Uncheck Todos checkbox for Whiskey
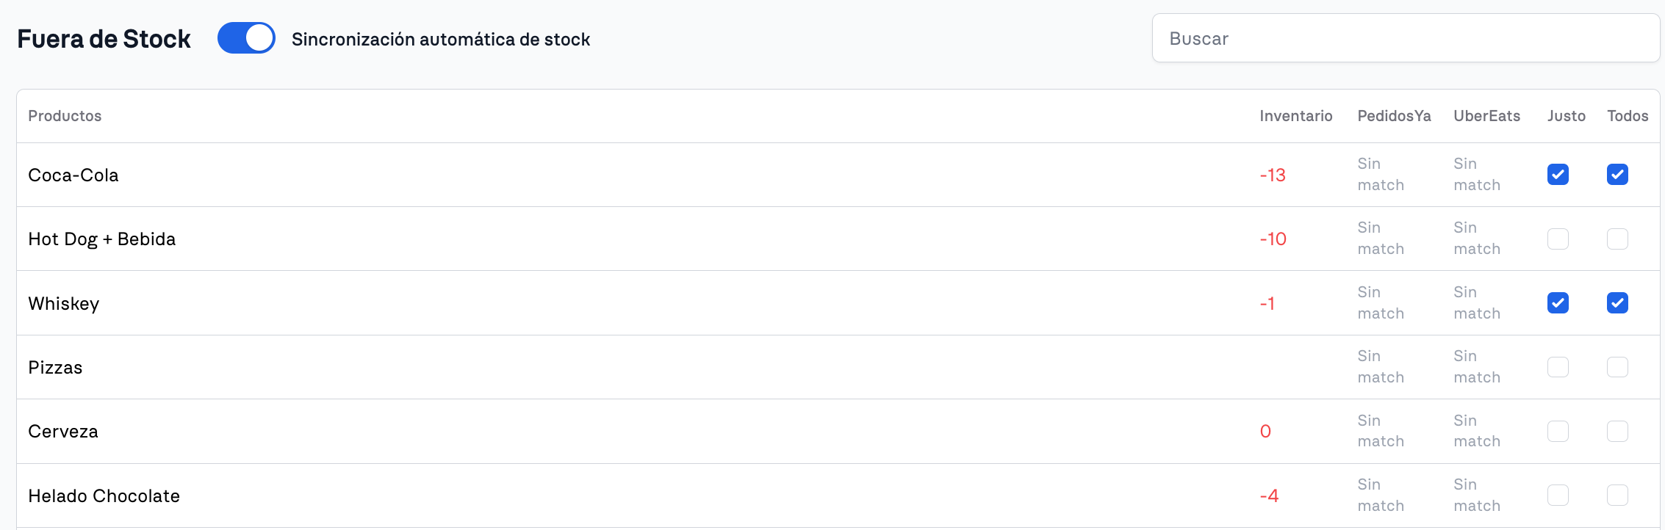This screenshot has width=1665, height=530. coord(1617,303)
